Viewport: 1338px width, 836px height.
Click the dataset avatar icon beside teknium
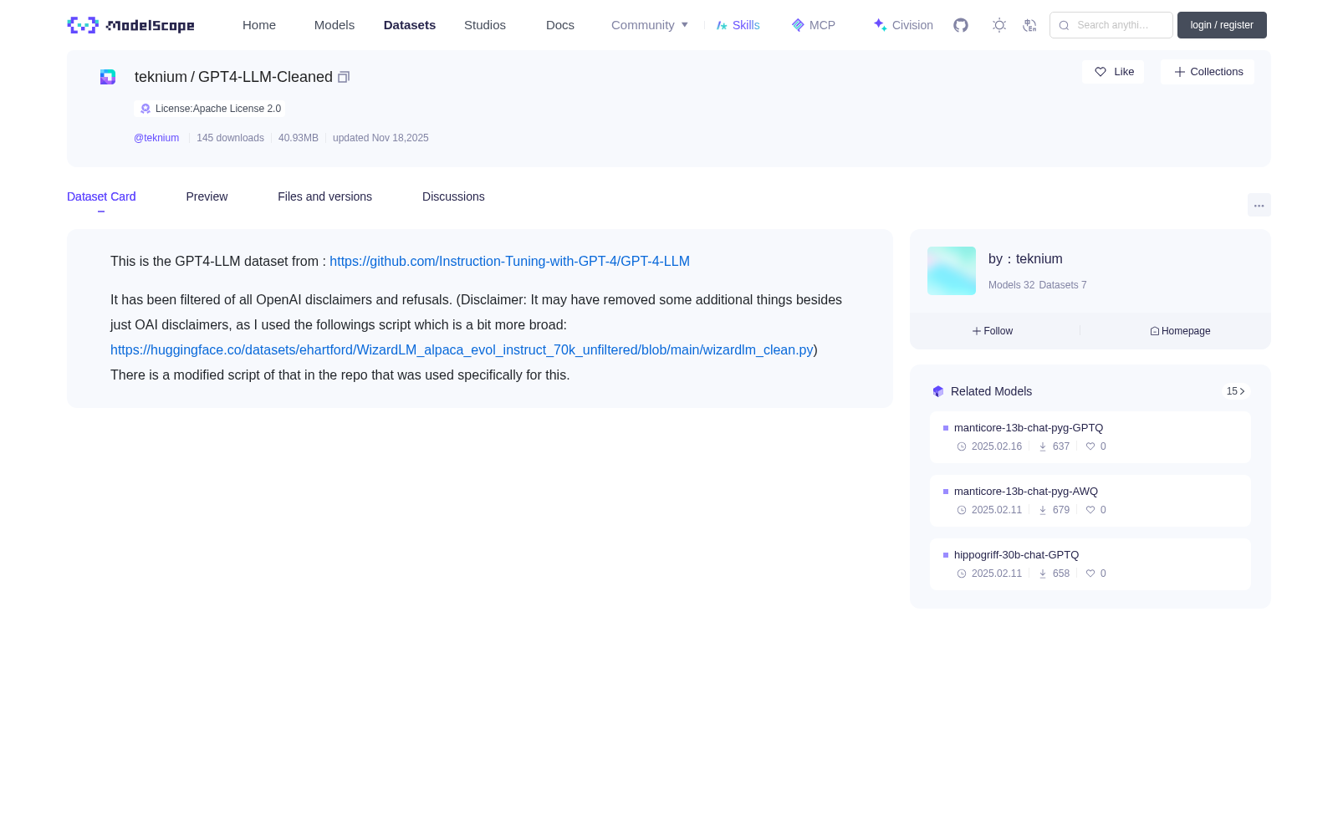click(108, 77)
